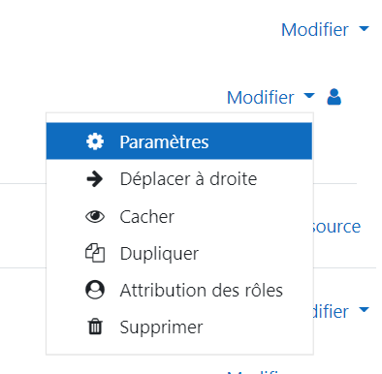Click the duplicate pages icon
Viewport: 382px width, 374px height.
(95, 253)
